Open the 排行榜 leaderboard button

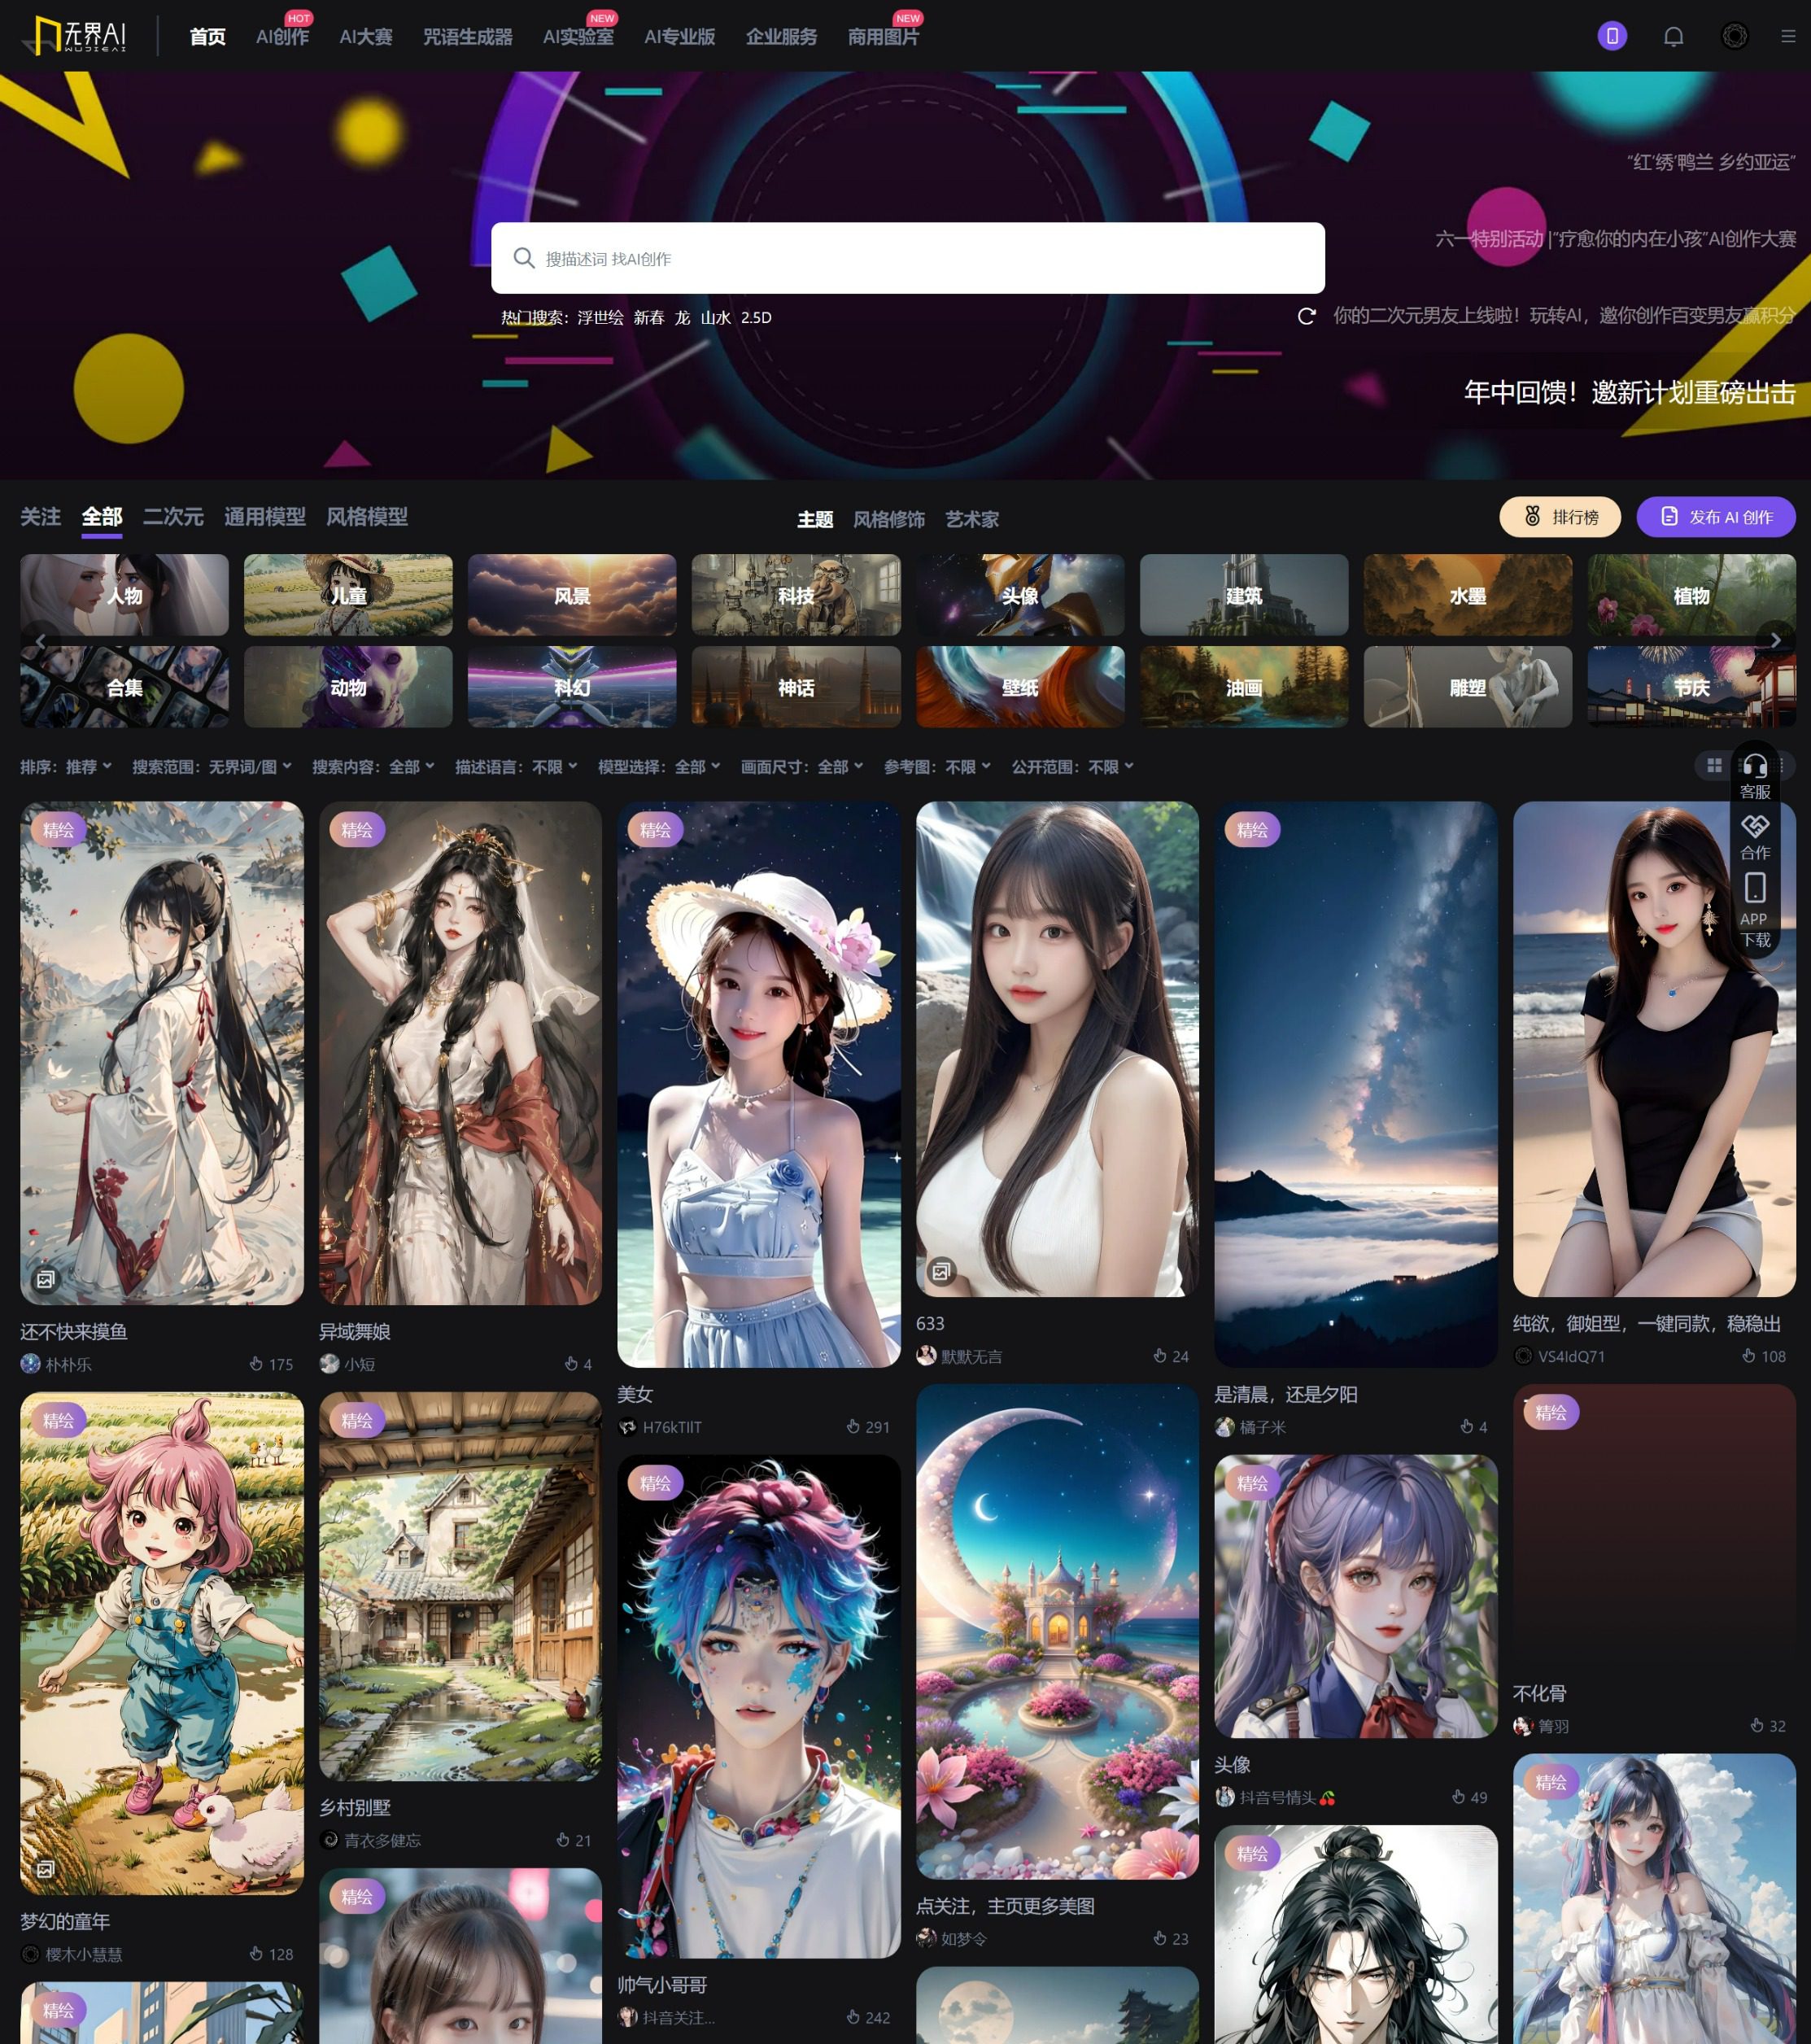point(1560,517)
